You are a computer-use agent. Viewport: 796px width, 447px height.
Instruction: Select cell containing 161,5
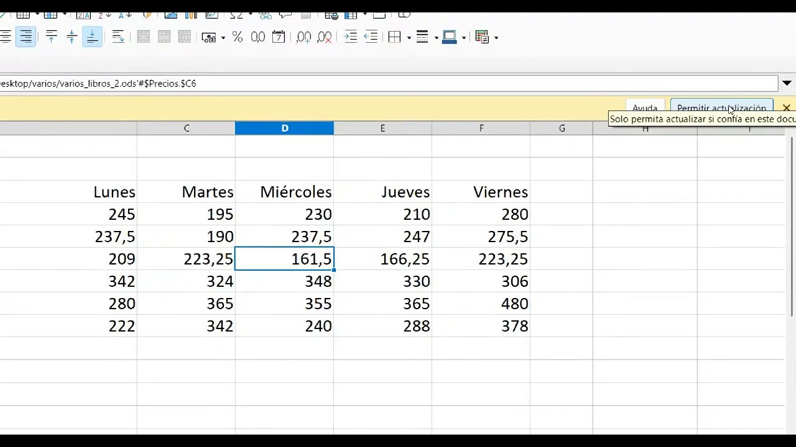285,259
